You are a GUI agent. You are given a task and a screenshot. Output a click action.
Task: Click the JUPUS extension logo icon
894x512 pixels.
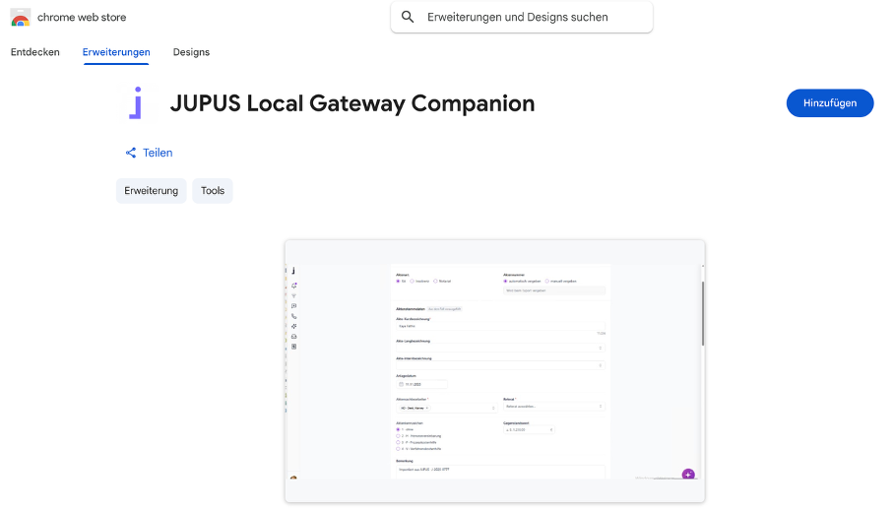click(x=137, y=103)
